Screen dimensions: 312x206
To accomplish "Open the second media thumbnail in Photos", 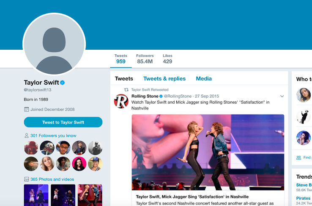I will point(63,195).
